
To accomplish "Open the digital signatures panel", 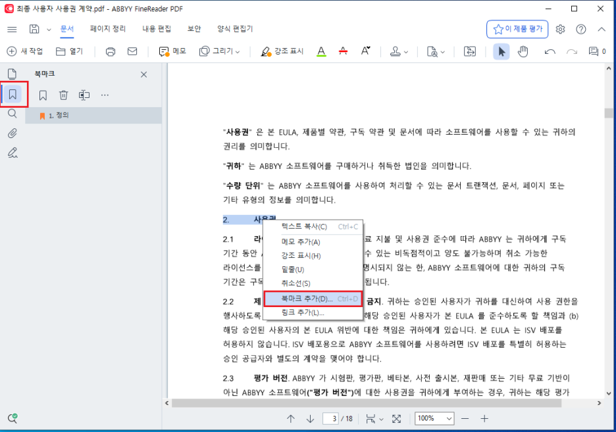I will 13,153.
